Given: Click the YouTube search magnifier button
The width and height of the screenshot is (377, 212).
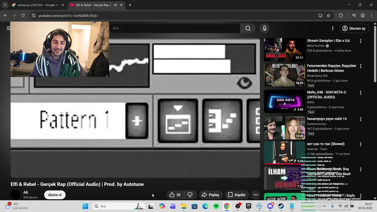Looking at the screenshot, I should click(248, 28).
